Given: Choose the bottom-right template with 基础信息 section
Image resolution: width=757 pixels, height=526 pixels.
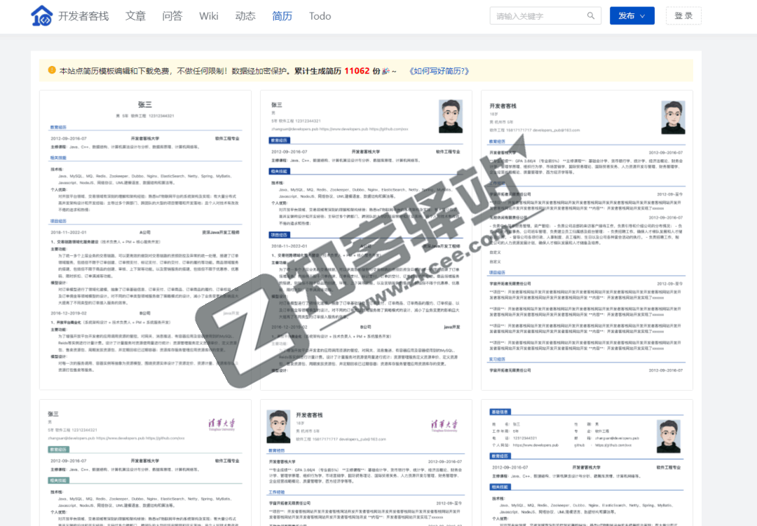Looking at the screenshot, I should [587, 463].
